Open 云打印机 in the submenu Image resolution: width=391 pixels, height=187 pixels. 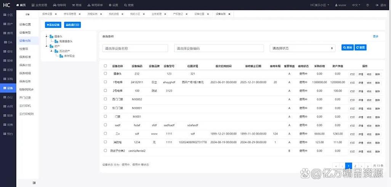(x=25, y=106)
